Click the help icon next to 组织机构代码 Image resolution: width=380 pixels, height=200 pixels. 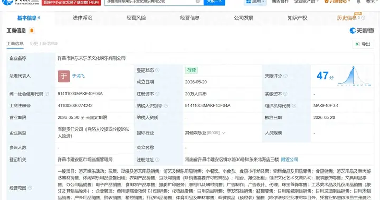(294, 106)
